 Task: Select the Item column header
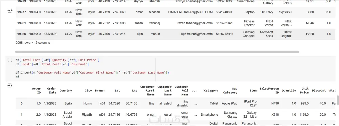(253, 91)
